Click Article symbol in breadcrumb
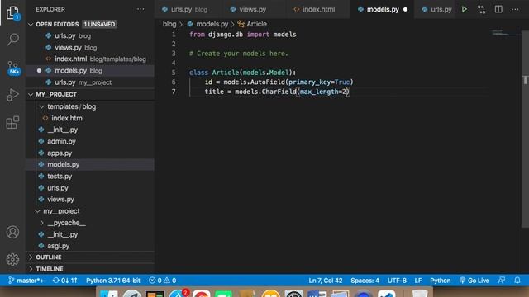Screen dimensions: 529x297 coord(252,24)
